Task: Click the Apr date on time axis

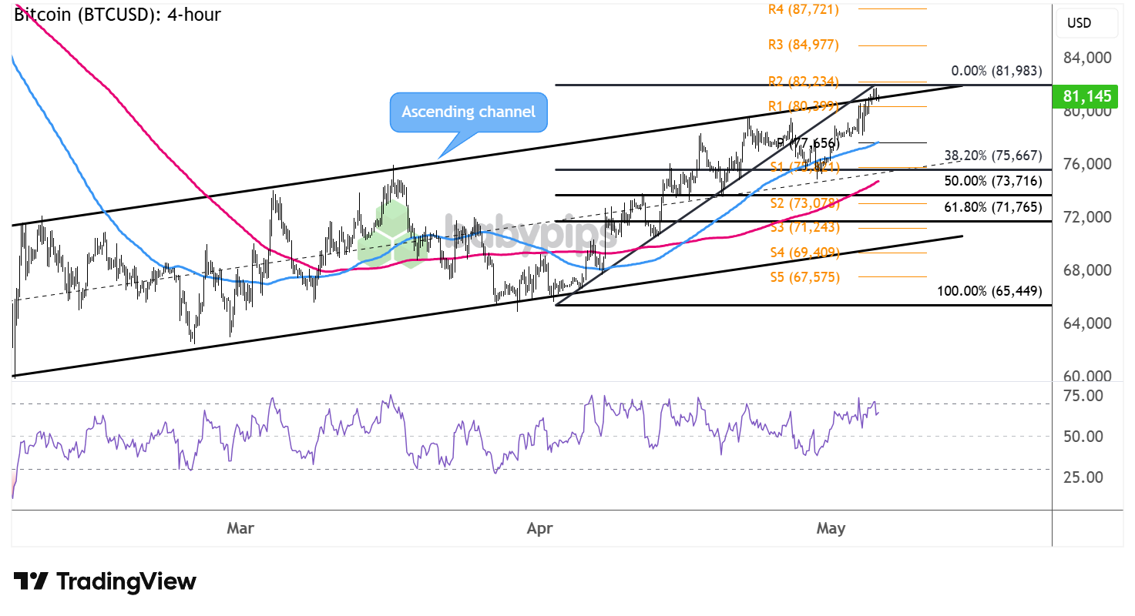Action: click(540, 528)
